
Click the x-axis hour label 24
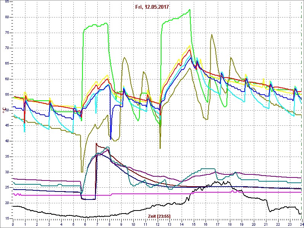[301, 224]
